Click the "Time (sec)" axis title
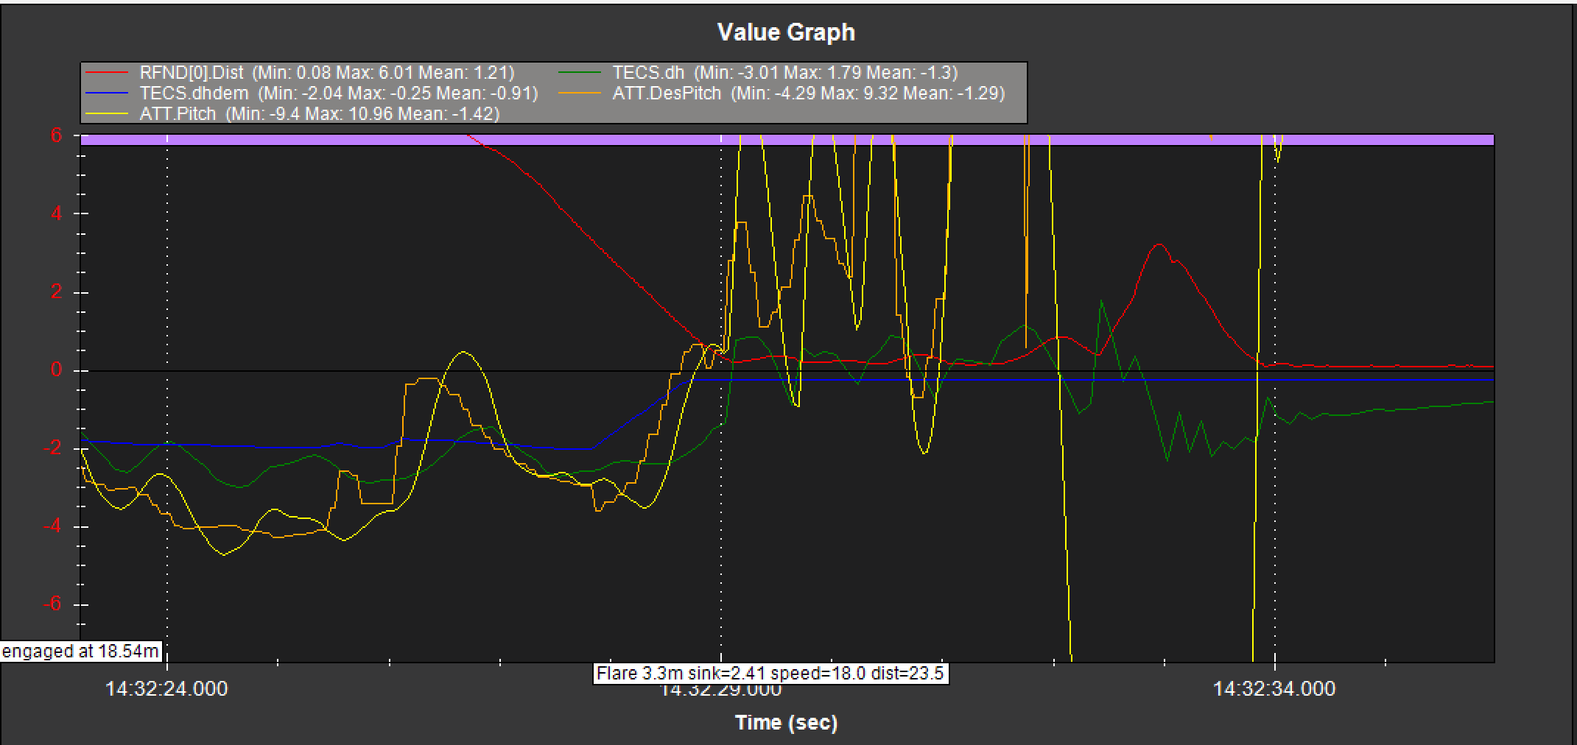Screen dimensions: 1577x745 (786, 723)
